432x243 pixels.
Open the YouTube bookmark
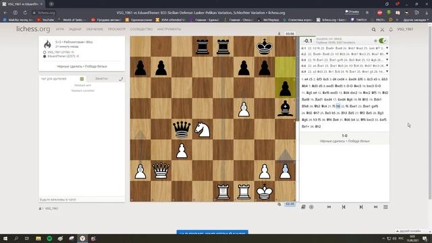point(46,20)
